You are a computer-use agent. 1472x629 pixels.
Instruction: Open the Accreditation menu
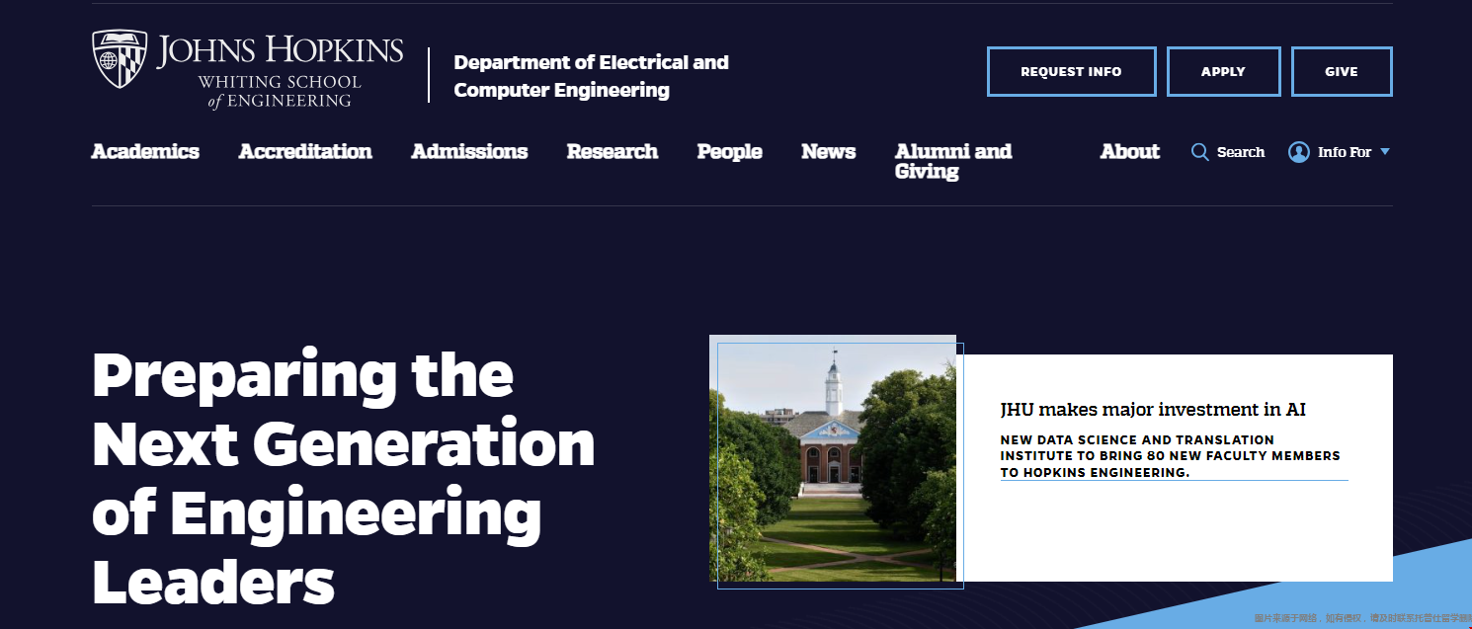point(305,151)
